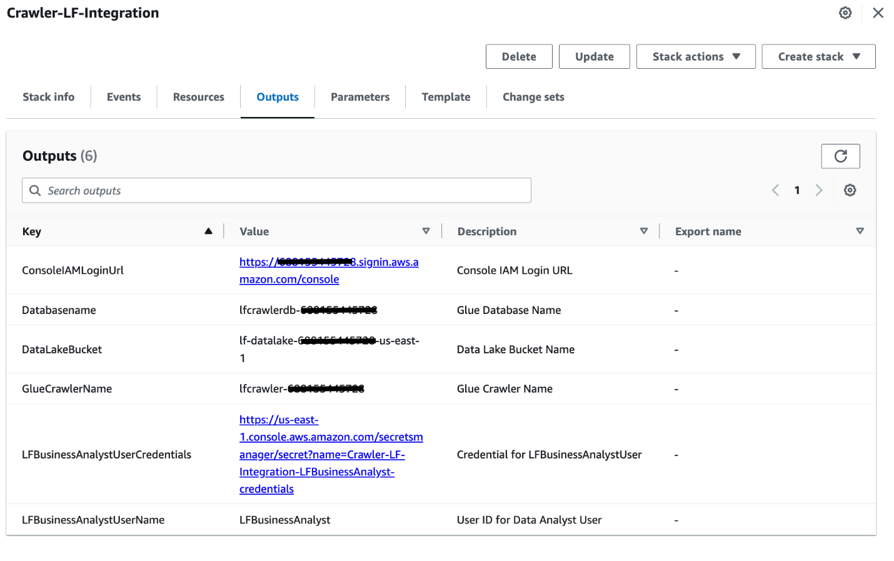Click the Export name column header

coord(708,231)
